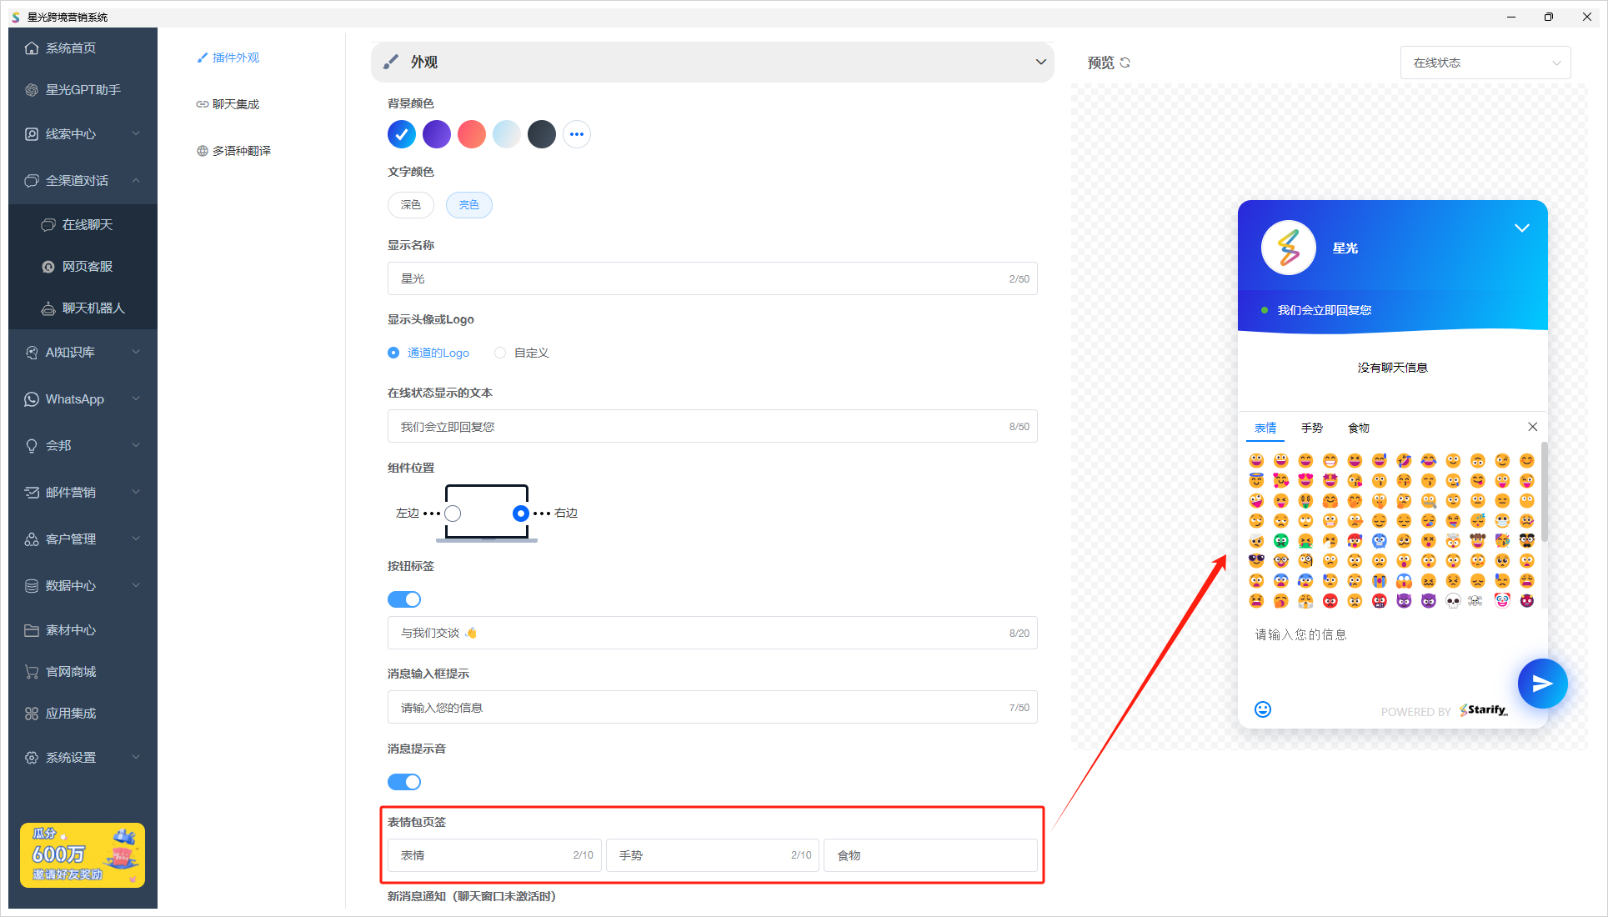The image size is (1608, 917).
Task: Click the 消息输入框提示 input field
Action: pyautogui.click(x=711, y=706)
